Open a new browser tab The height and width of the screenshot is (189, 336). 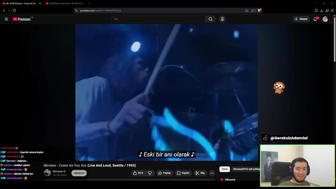pyautogui.click(x=90, y=3)
